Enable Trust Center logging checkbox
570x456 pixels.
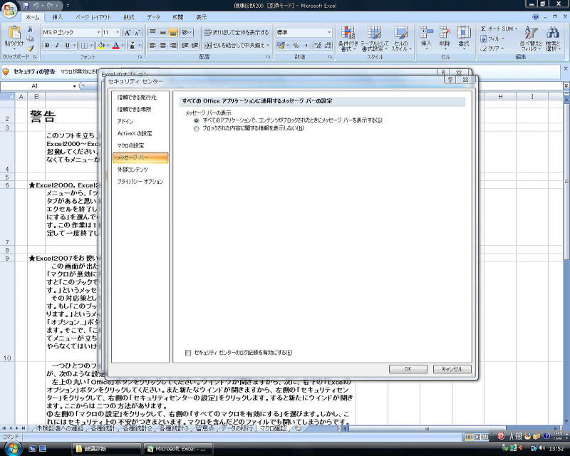[188, 353]
